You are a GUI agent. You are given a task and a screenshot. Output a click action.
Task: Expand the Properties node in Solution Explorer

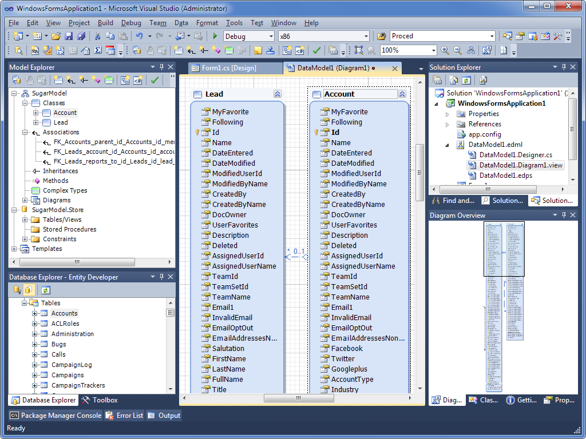point(448,114)
